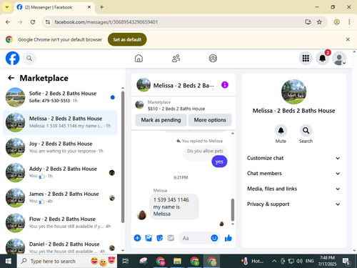Image resolution: width=357 pixels, height=268 pixels.
Task: Click the "Do you allow pets" replied message
Action: 205,151
